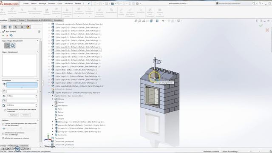Click the distance stepper arrows beside 0.00
Viewport: 272px width, 153px height.
[x=36, y=96]
